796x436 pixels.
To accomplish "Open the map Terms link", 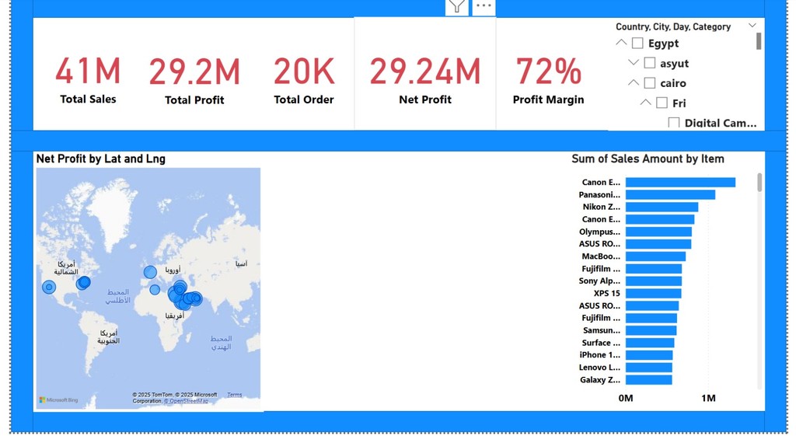I will pos(235,394).
